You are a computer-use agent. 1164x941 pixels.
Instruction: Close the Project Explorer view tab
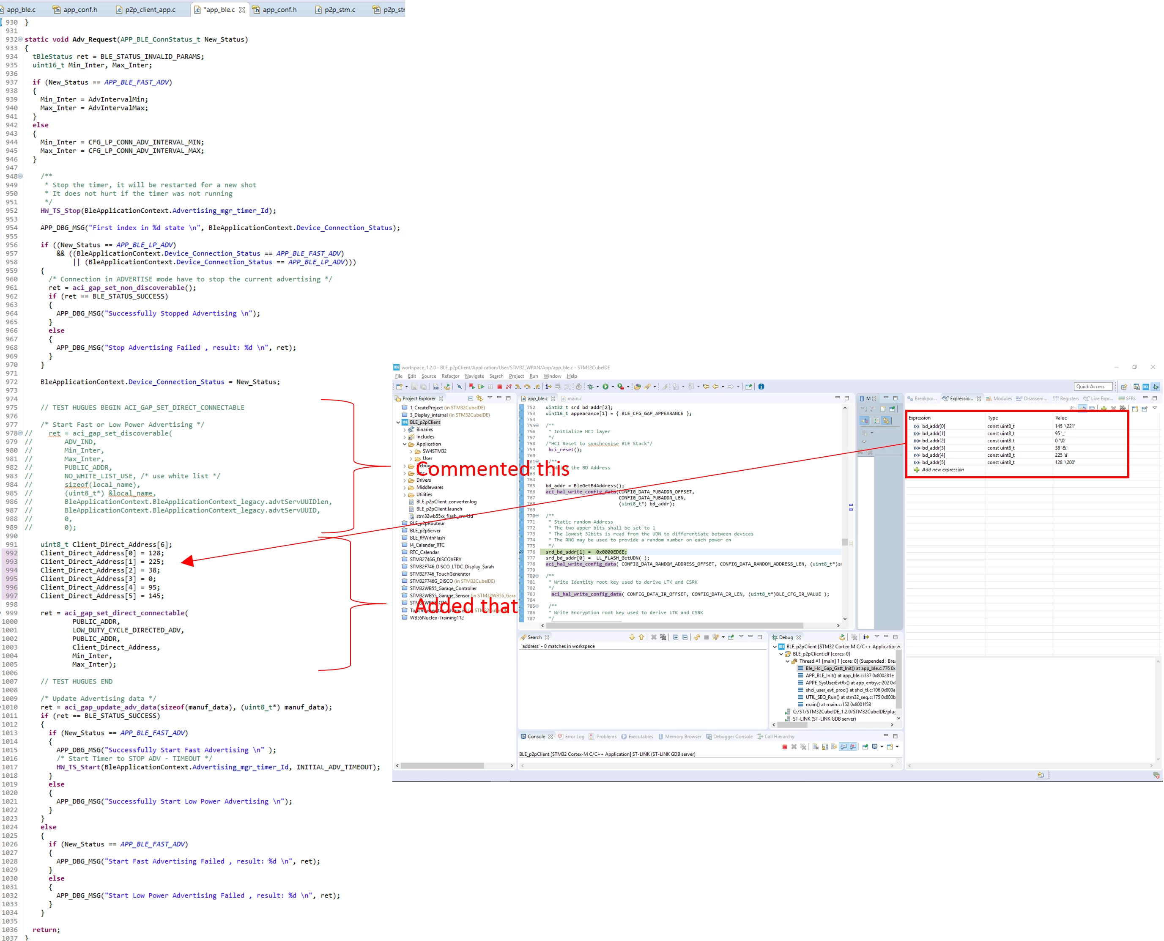(441, 399)
